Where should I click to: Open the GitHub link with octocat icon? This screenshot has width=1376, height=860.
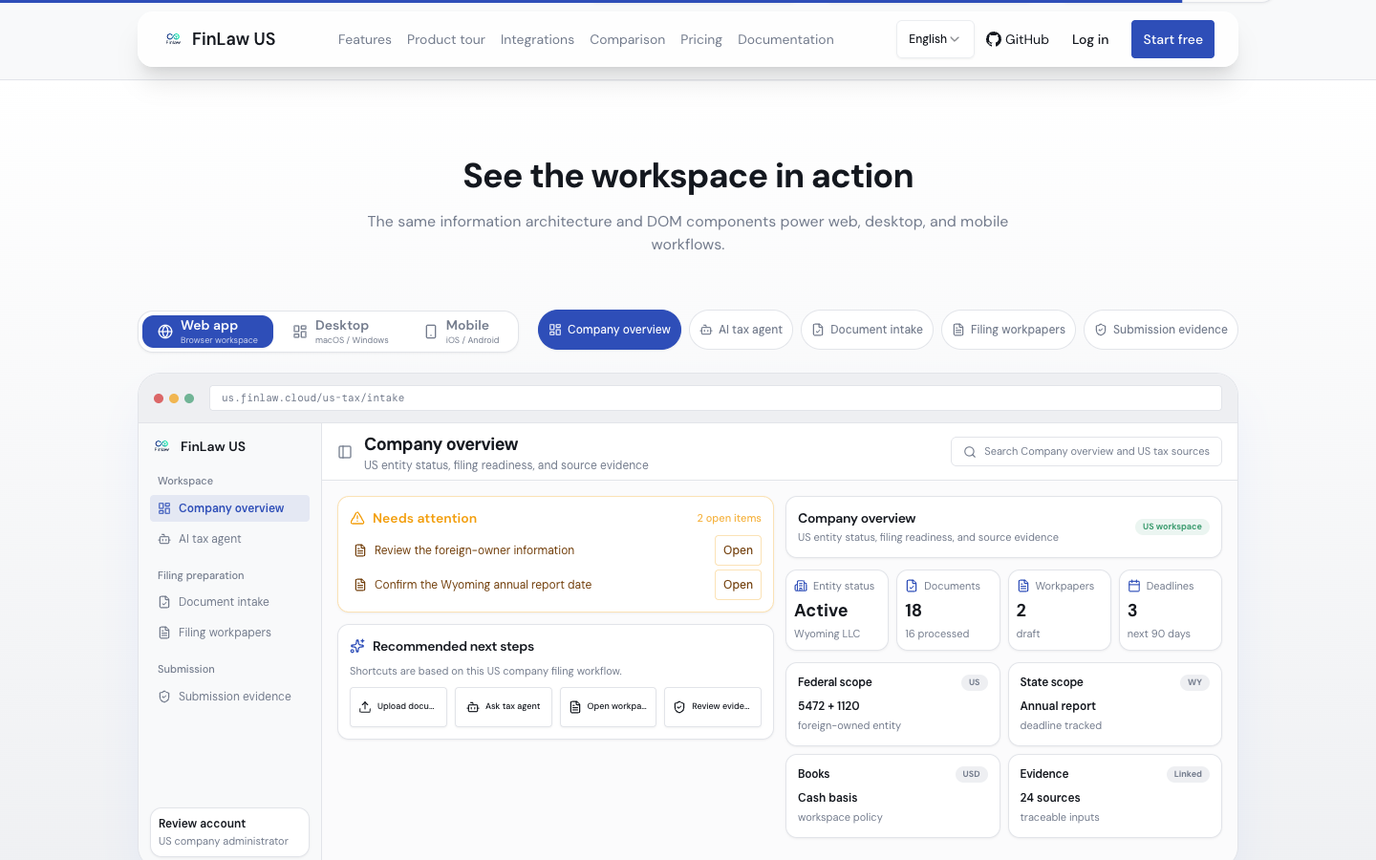1018,39
